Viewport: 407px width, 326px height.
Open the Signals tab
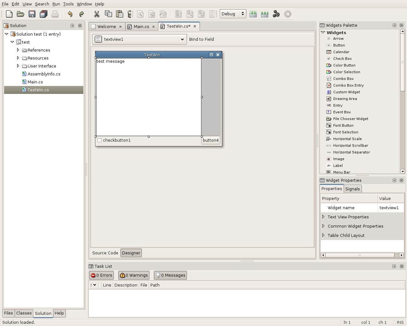353,189
